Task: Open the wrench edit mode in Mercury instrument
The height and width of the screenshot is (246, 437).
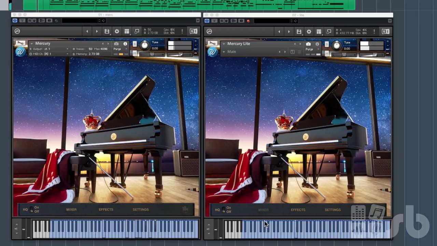Action: pyautogui.click(x=20, y=43)
